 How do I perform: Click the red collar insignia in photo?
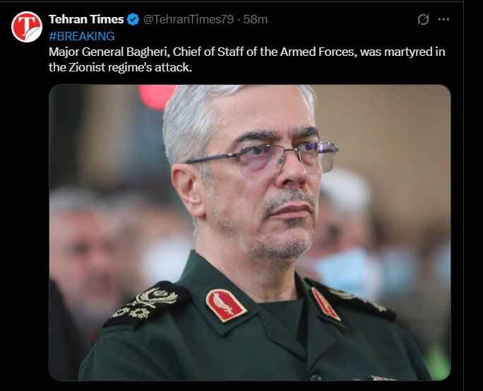pos(226,305)
